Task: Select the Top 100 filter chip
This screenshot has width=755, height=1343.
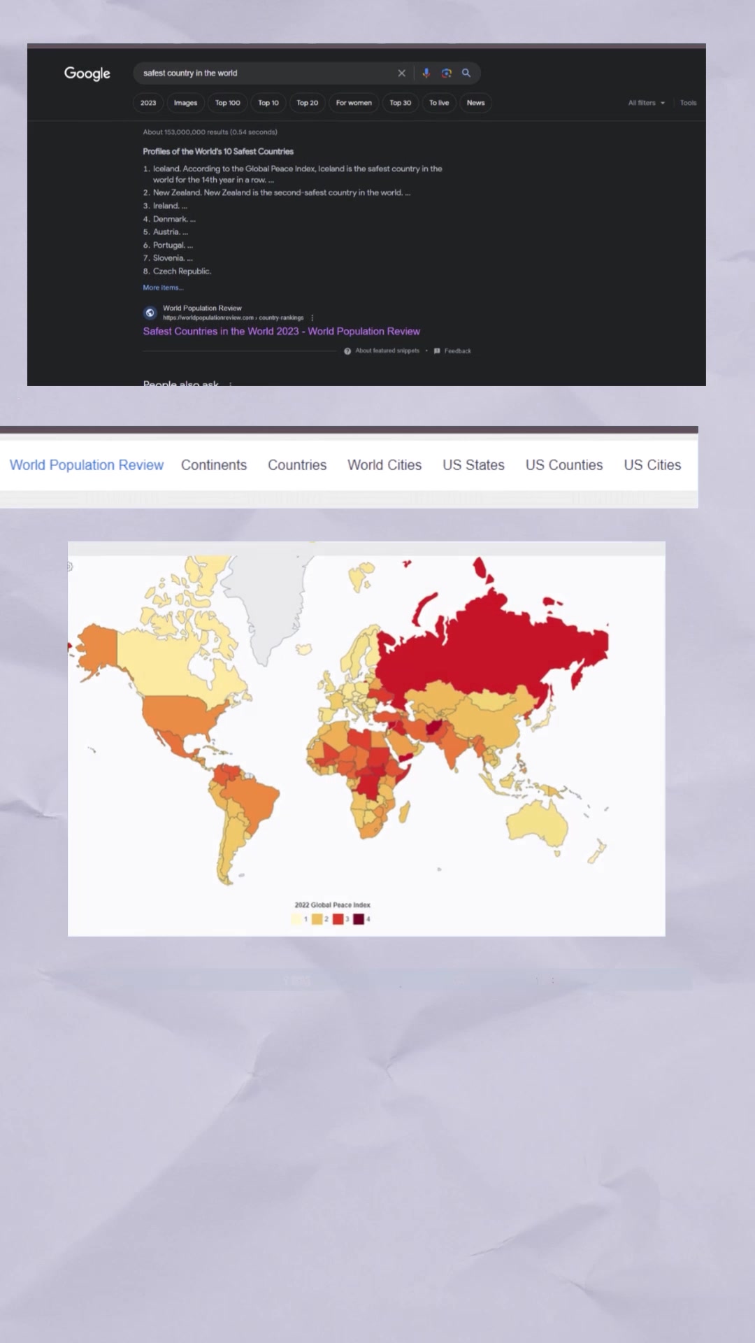Action: [227, 103]
